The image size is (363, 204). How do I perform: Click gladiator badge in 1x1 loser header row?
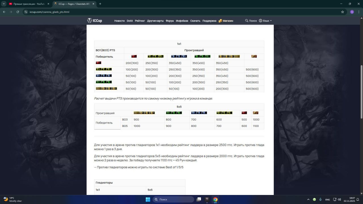(254, 56)
